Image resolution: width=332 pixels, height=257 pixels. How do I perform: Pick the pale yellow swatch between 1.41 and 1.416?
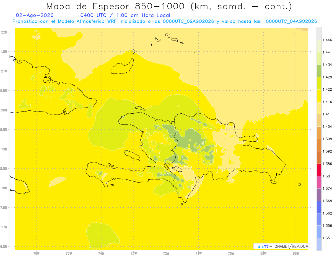pyautogui.click(x=319, y=108)
